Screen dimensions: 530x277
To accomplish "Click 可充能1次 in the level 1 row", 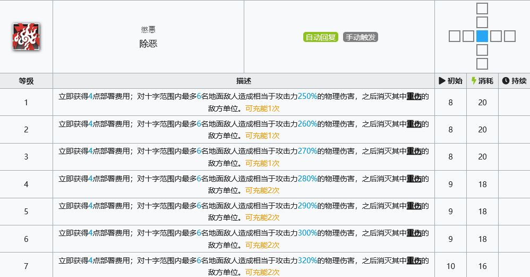I will 262,108.
